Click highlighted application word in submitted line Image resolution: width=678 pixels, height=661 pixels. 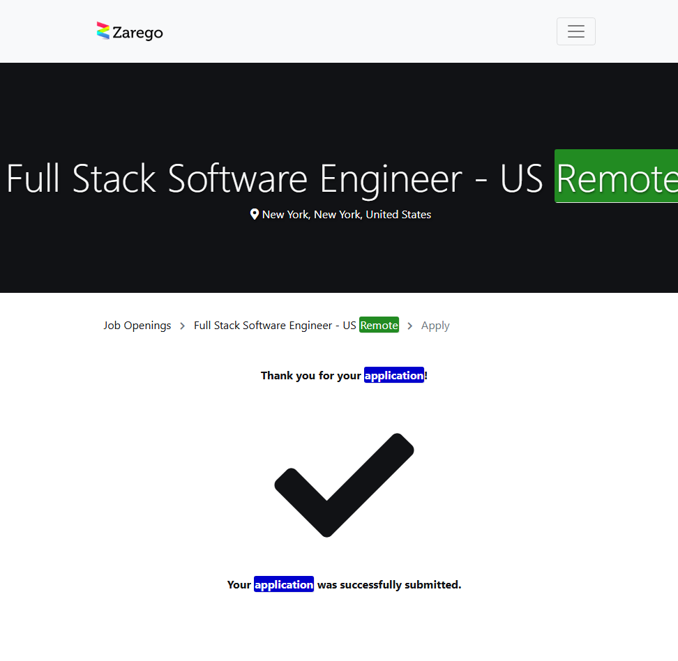pyautogui.click(x=284, y=585)
